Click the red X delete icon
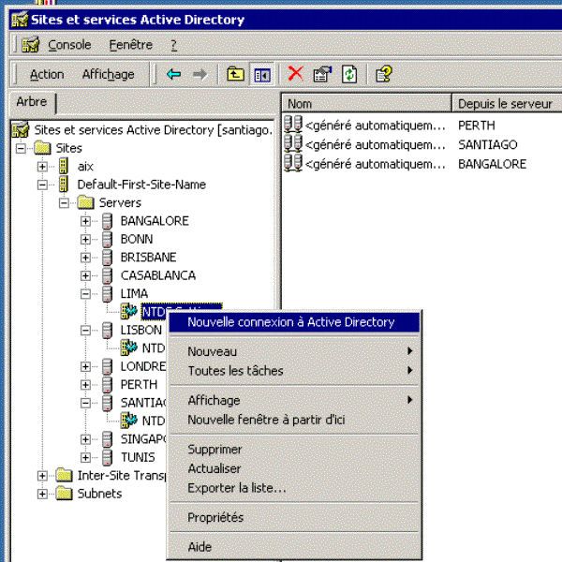 click(x=295, y=74)
